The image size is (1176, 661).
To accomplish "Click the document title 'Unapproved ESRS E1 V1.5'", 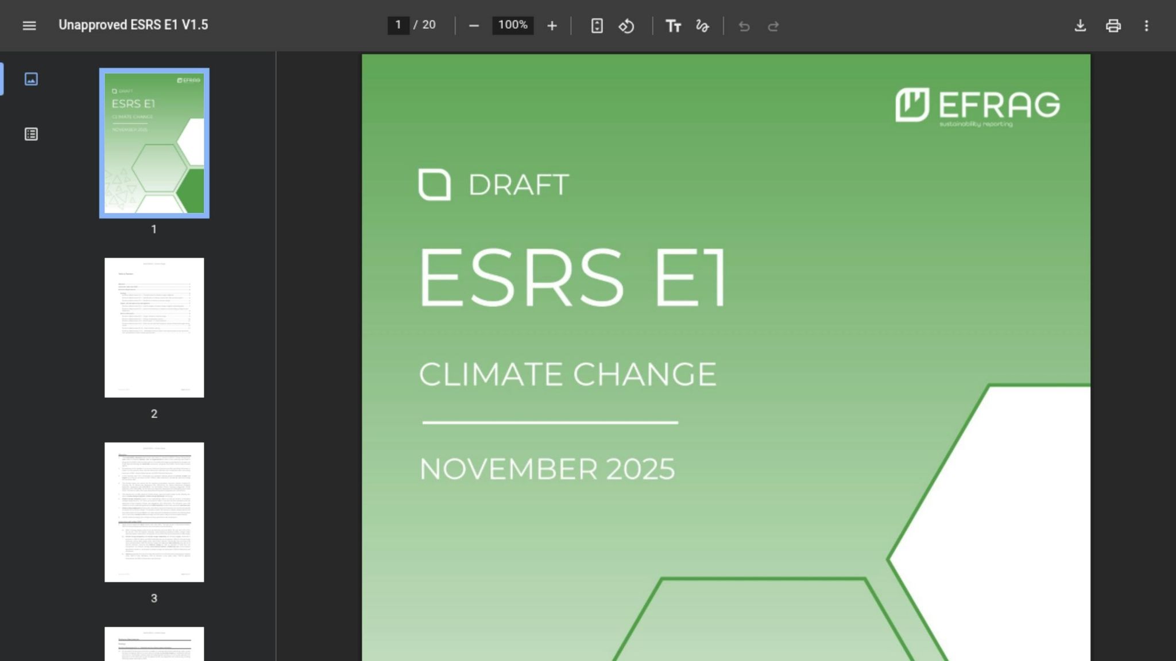I will [133, 25].
